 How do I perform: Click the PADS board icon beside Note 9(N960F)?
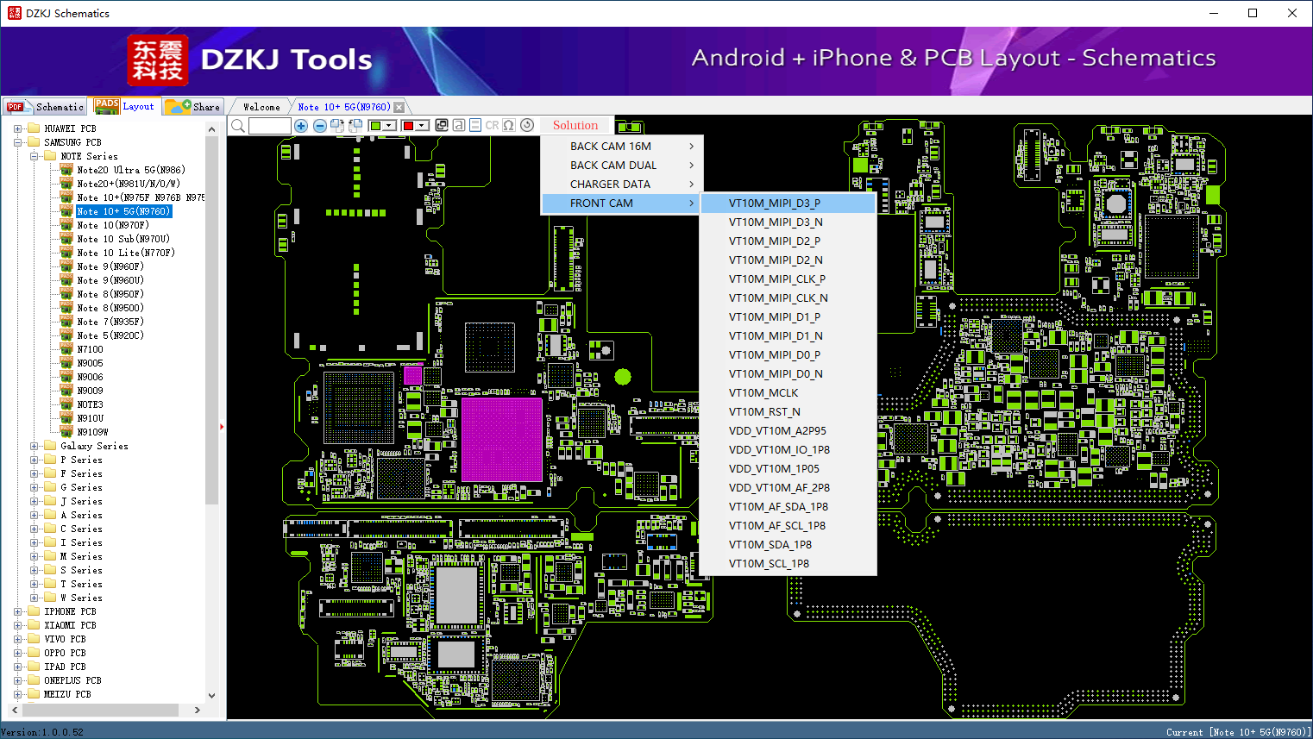(66, 266)
